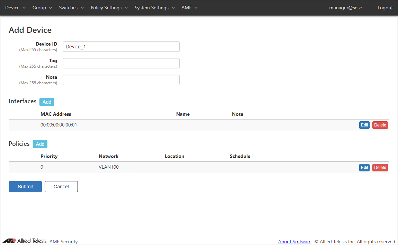Open Policy Settings menu
The image size is (398, 245).
pos(109,8)
